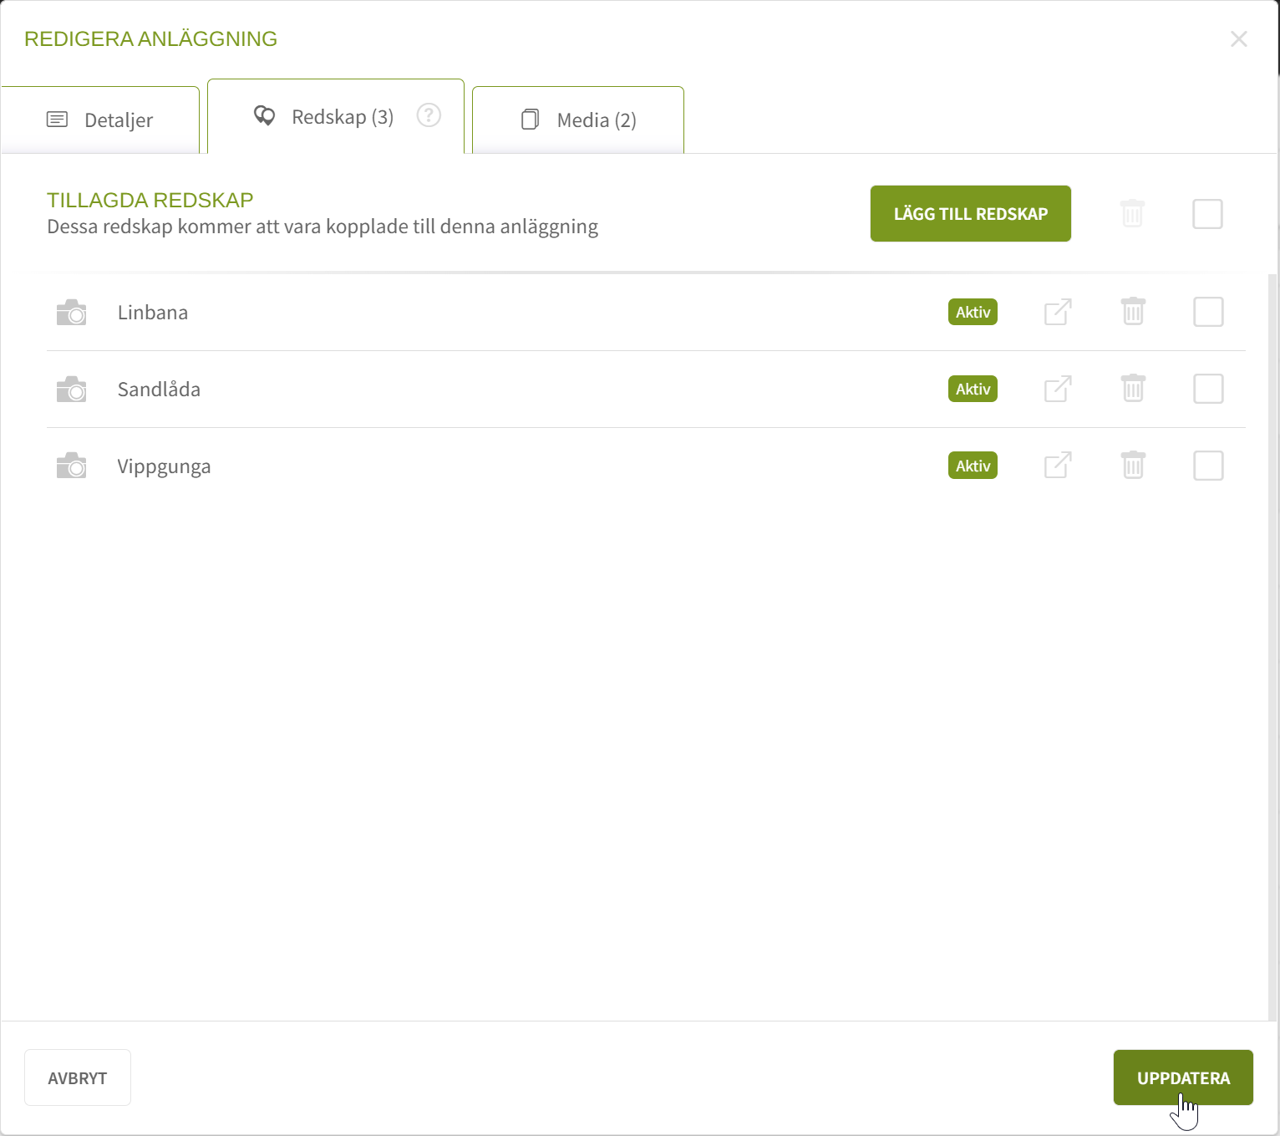Click the camera icon next to Sandlåda
Viewport: 1280px width, 1136px height.
[x=71, y=390]
